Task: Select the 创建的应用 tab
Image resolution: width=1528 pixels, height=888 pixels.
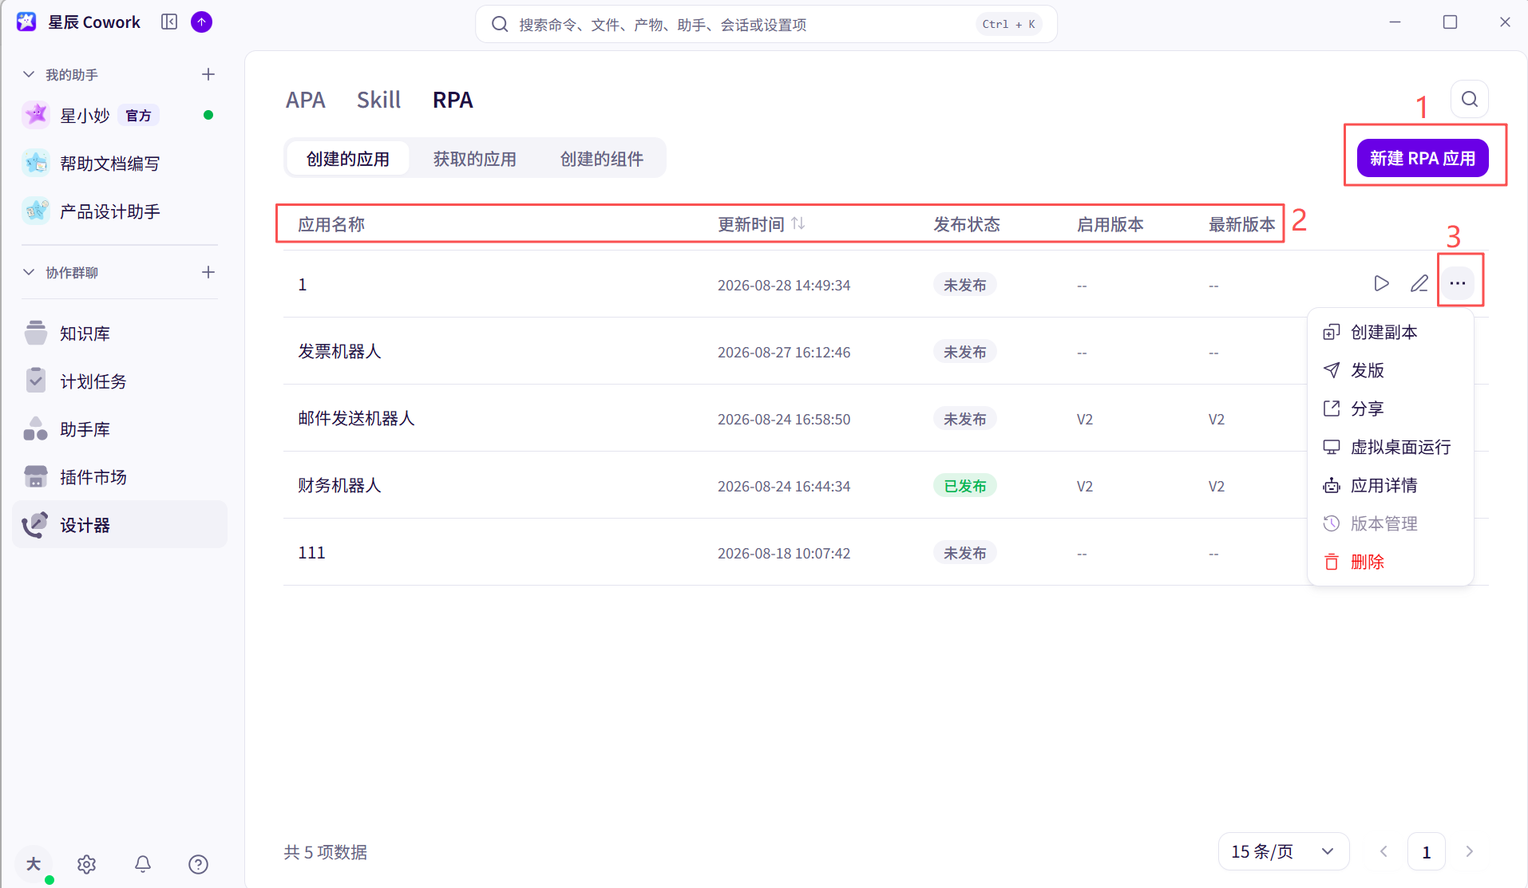Action: (348, 159)
